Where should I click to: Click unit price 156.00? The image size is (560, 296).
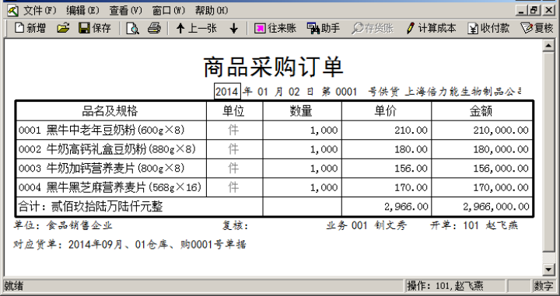pos(387,168)
